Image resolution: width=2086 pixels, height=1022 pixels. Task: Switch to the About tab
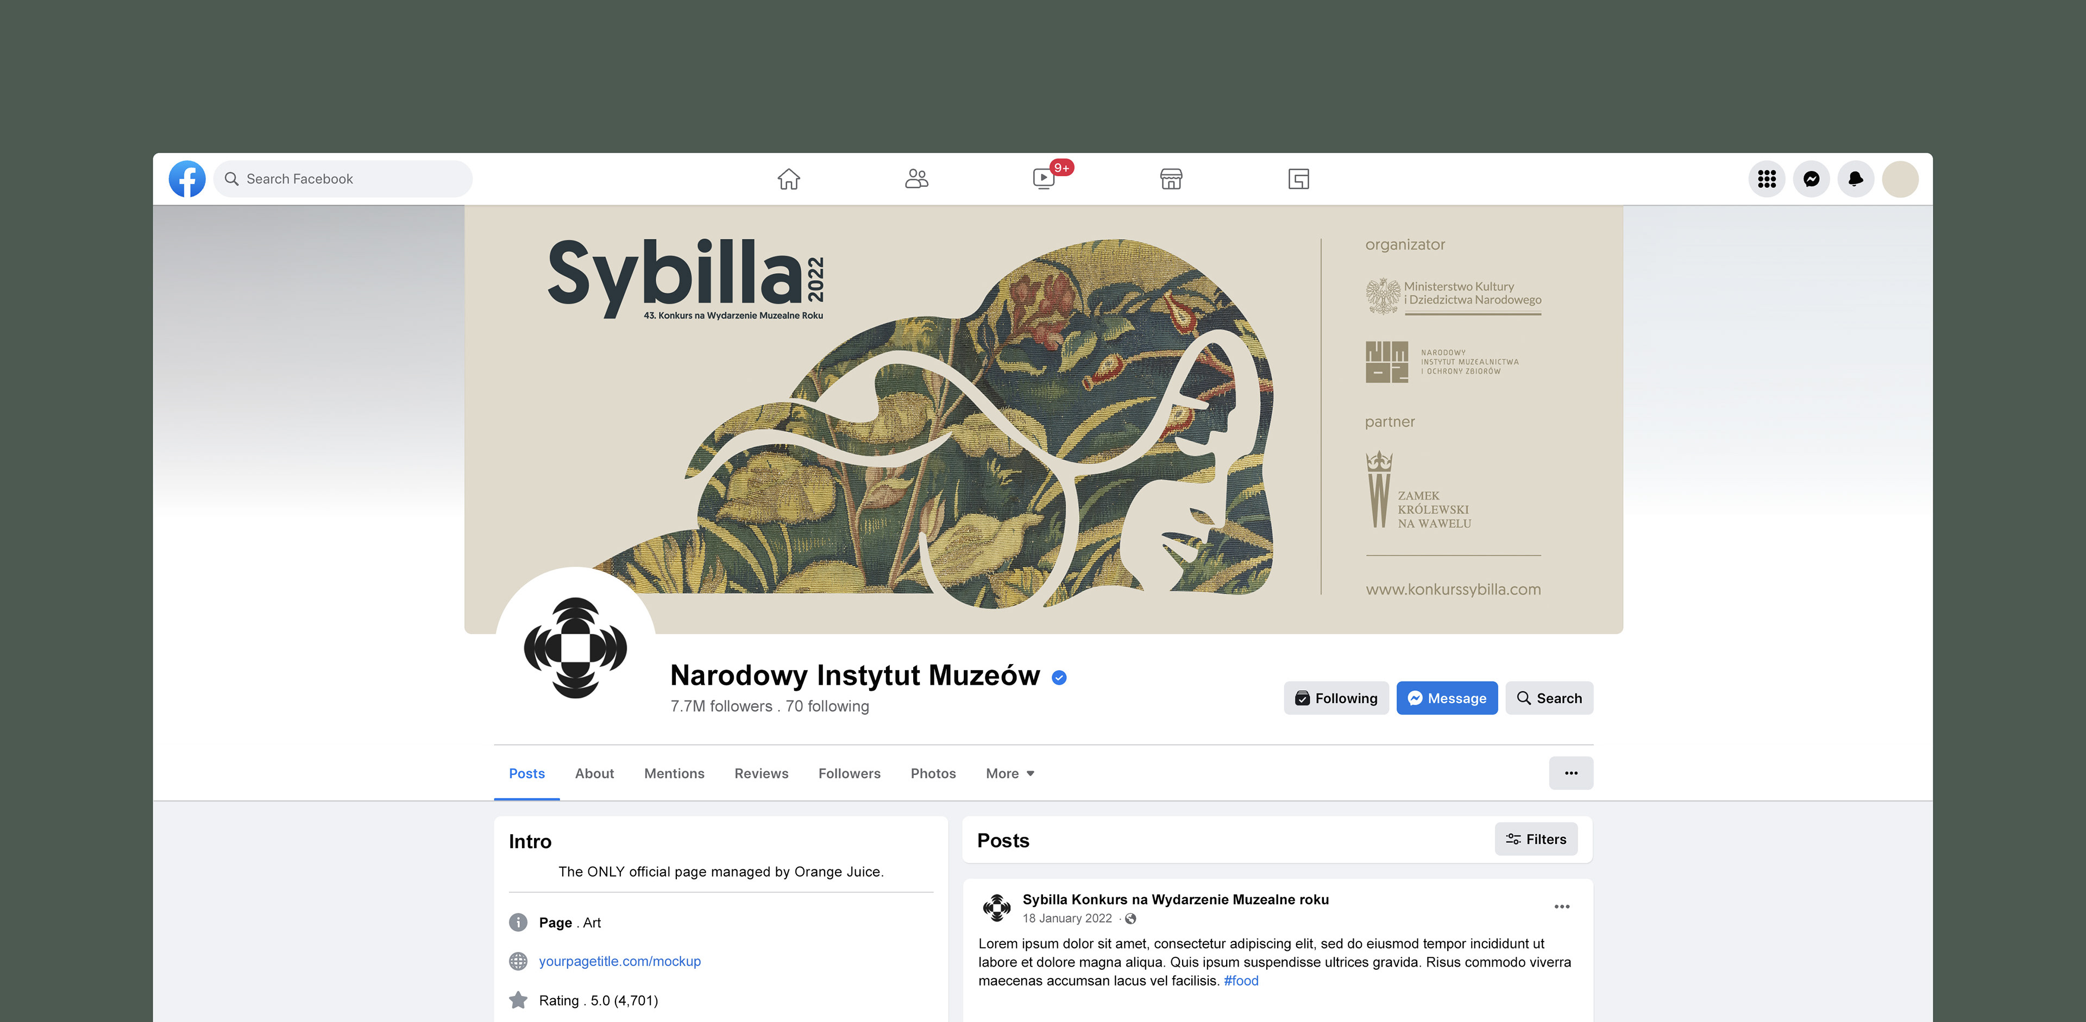[x=594, y=774]
